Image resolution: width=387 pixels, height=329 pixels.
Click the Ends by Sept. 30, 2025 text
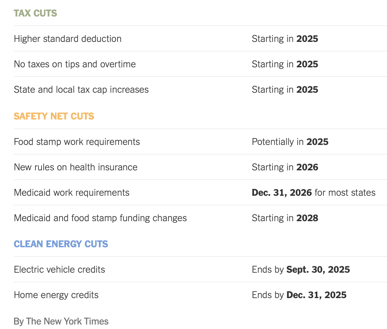click(x=301, y=270)
